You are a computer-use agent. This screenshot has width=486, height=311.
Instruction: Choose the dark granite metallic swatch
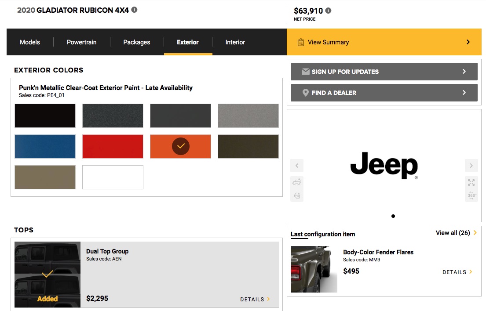(x=113, y=116)
